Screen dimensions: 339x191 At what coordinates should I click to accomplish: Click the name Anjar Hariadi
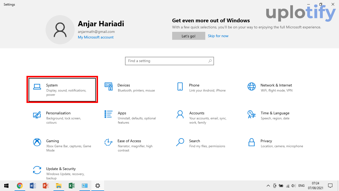[101, 24]
